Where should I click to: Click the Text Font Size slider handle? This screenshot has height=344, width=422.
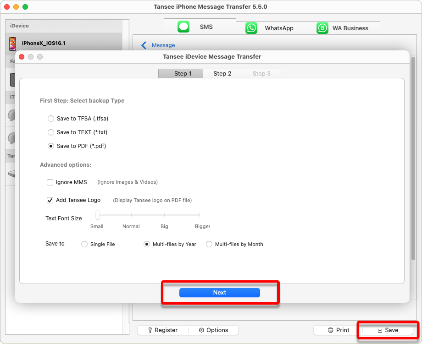97,215
